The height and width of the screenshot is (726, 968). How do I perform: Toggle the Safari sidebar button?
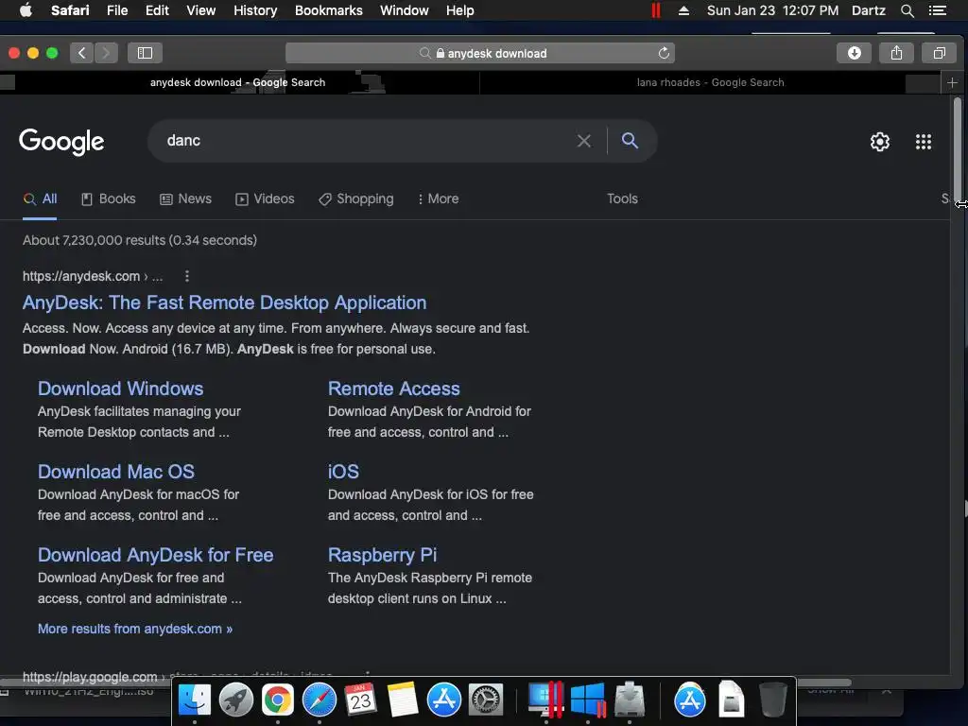(145, 53)
